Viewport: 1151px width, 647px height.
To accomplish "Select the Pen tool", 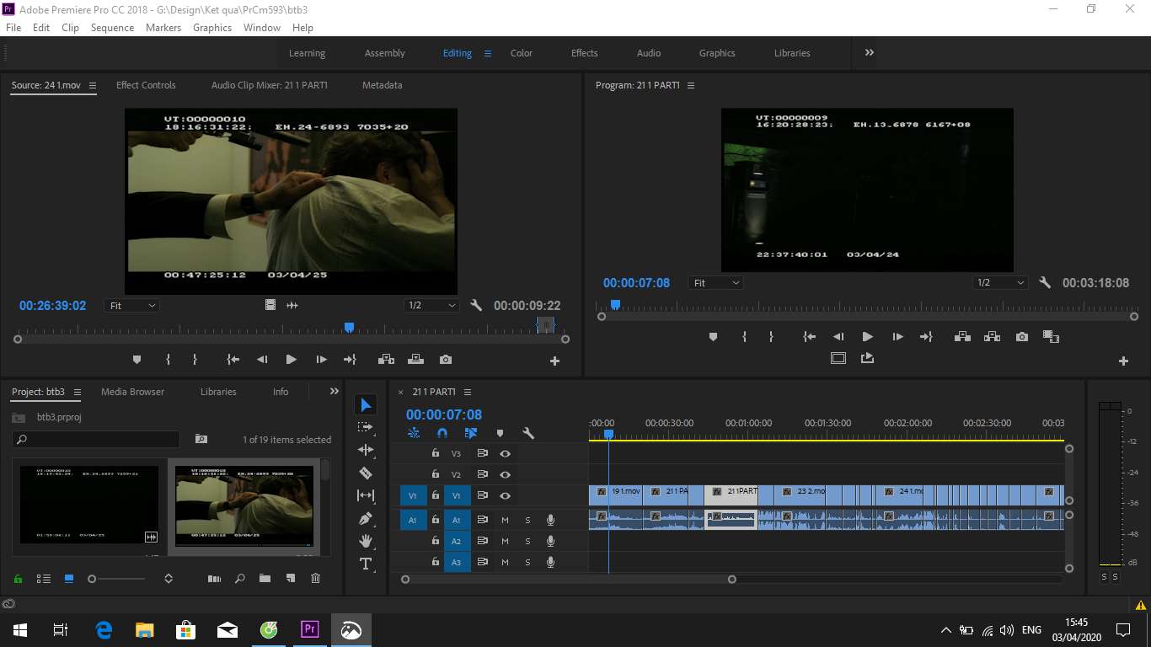I will 366,518.
